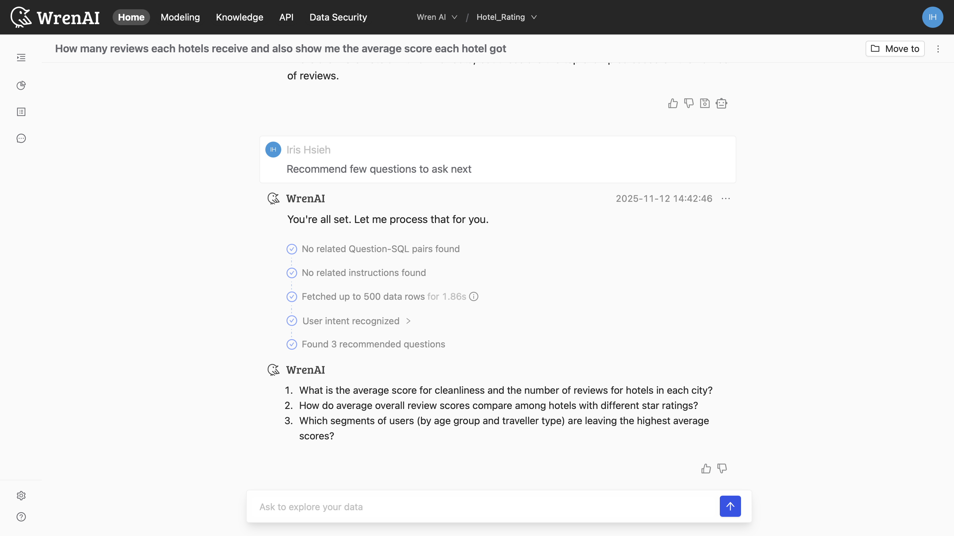Thumbs down the WrenAI answer
Viewport: 954px width, 536px height.
[x=689, y=104]
